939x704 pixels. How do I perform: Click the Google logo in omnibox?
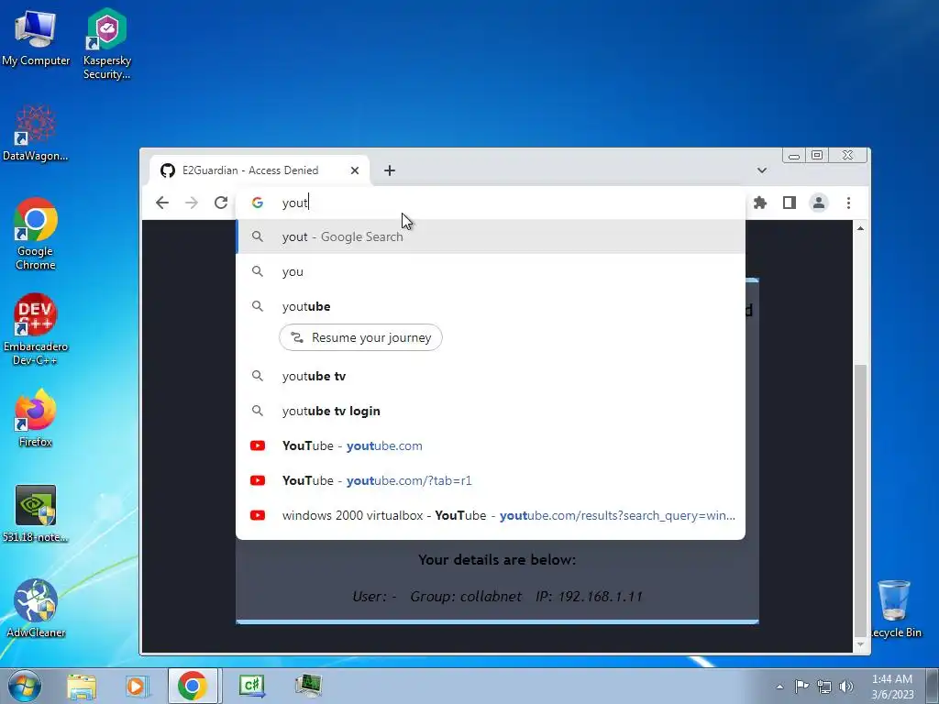tap(258, 203)
